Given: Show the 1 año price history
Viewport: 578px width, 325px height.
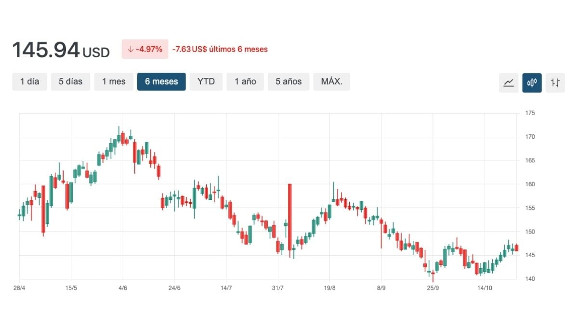Looking at the screenshot, I should coord(245,82).
